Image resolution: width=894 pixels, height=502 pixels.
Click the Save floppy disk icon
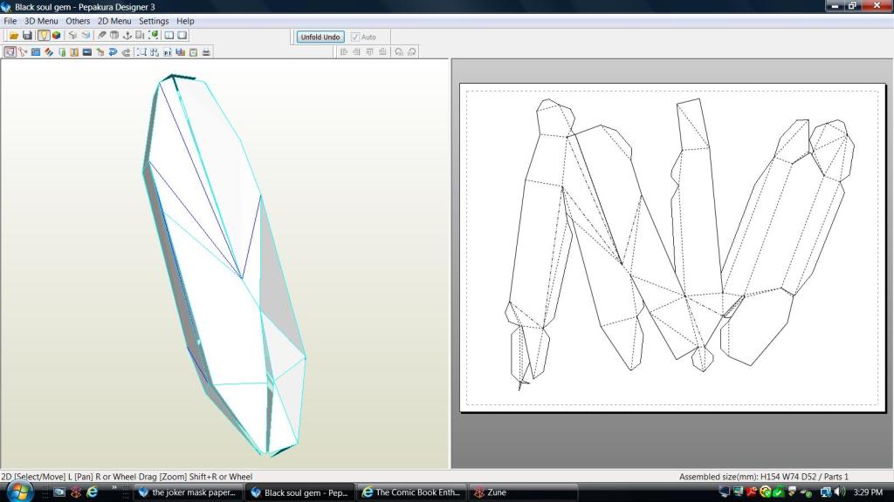(x=27, y=36)
